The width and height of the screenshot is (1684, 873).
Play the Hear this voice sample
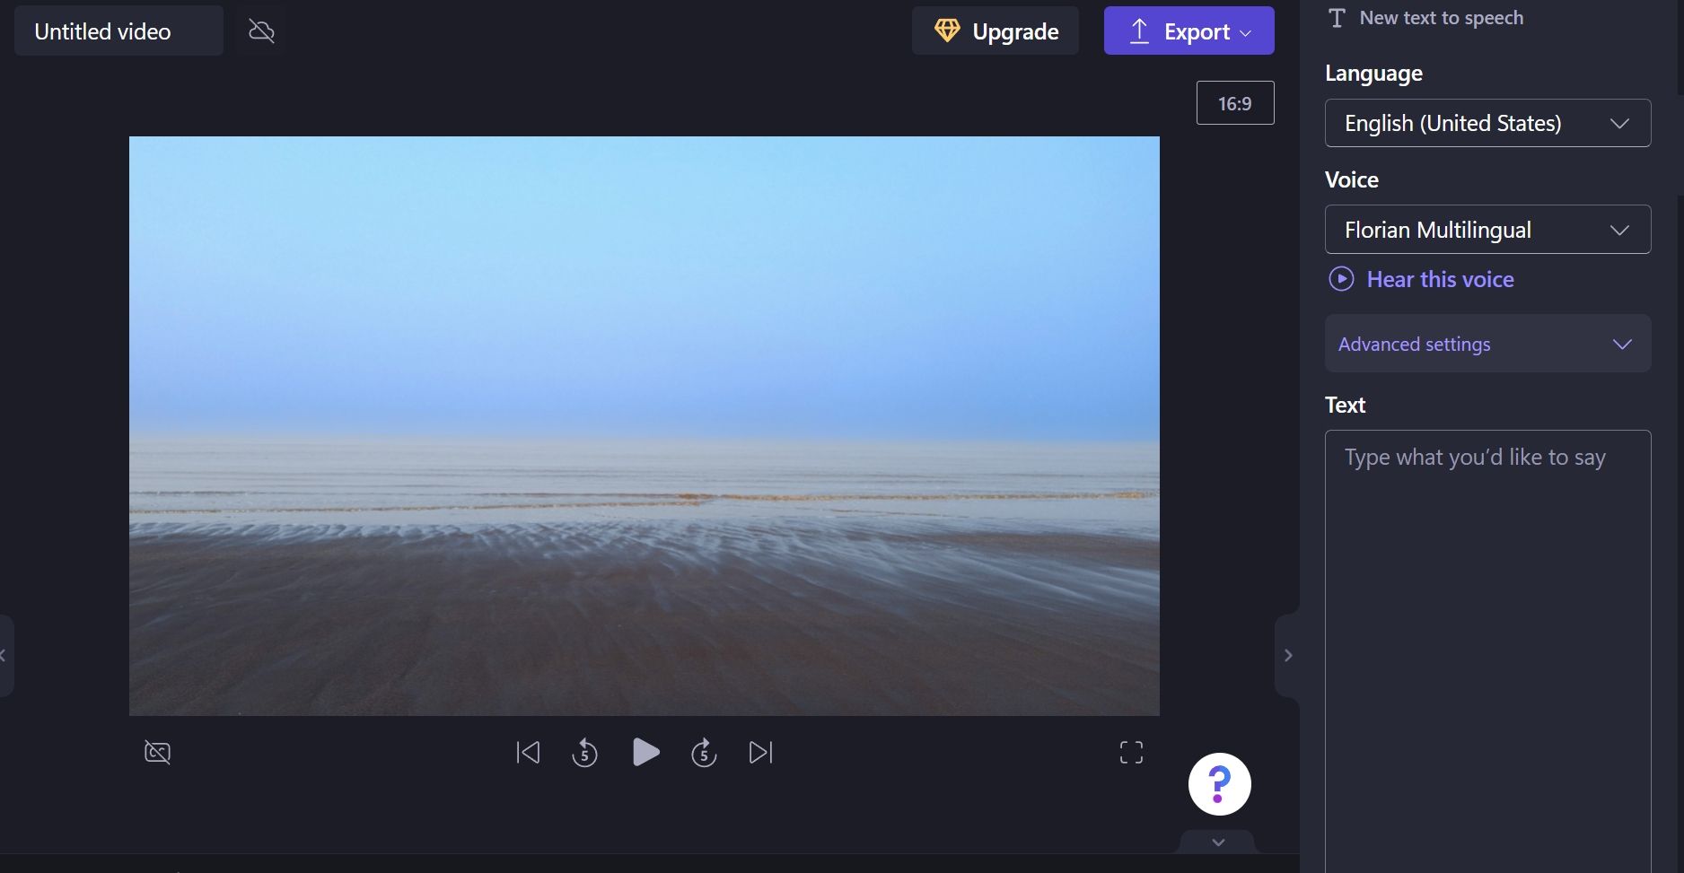1341,279
